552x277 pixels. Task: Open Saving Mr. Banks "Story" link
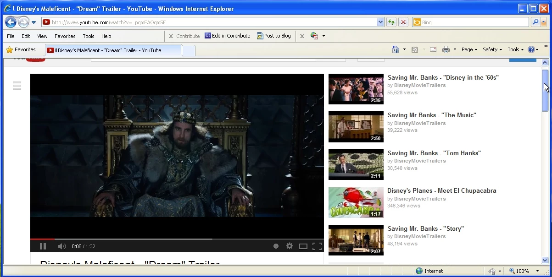(x=426, y=228)
